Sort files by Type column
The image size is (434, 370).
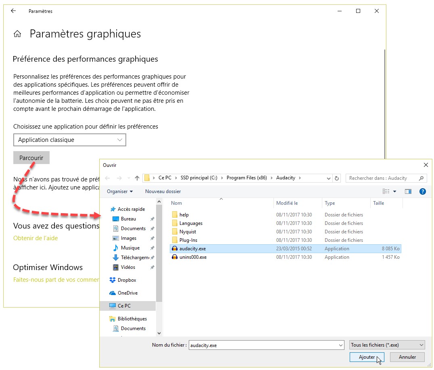point(330,203)
